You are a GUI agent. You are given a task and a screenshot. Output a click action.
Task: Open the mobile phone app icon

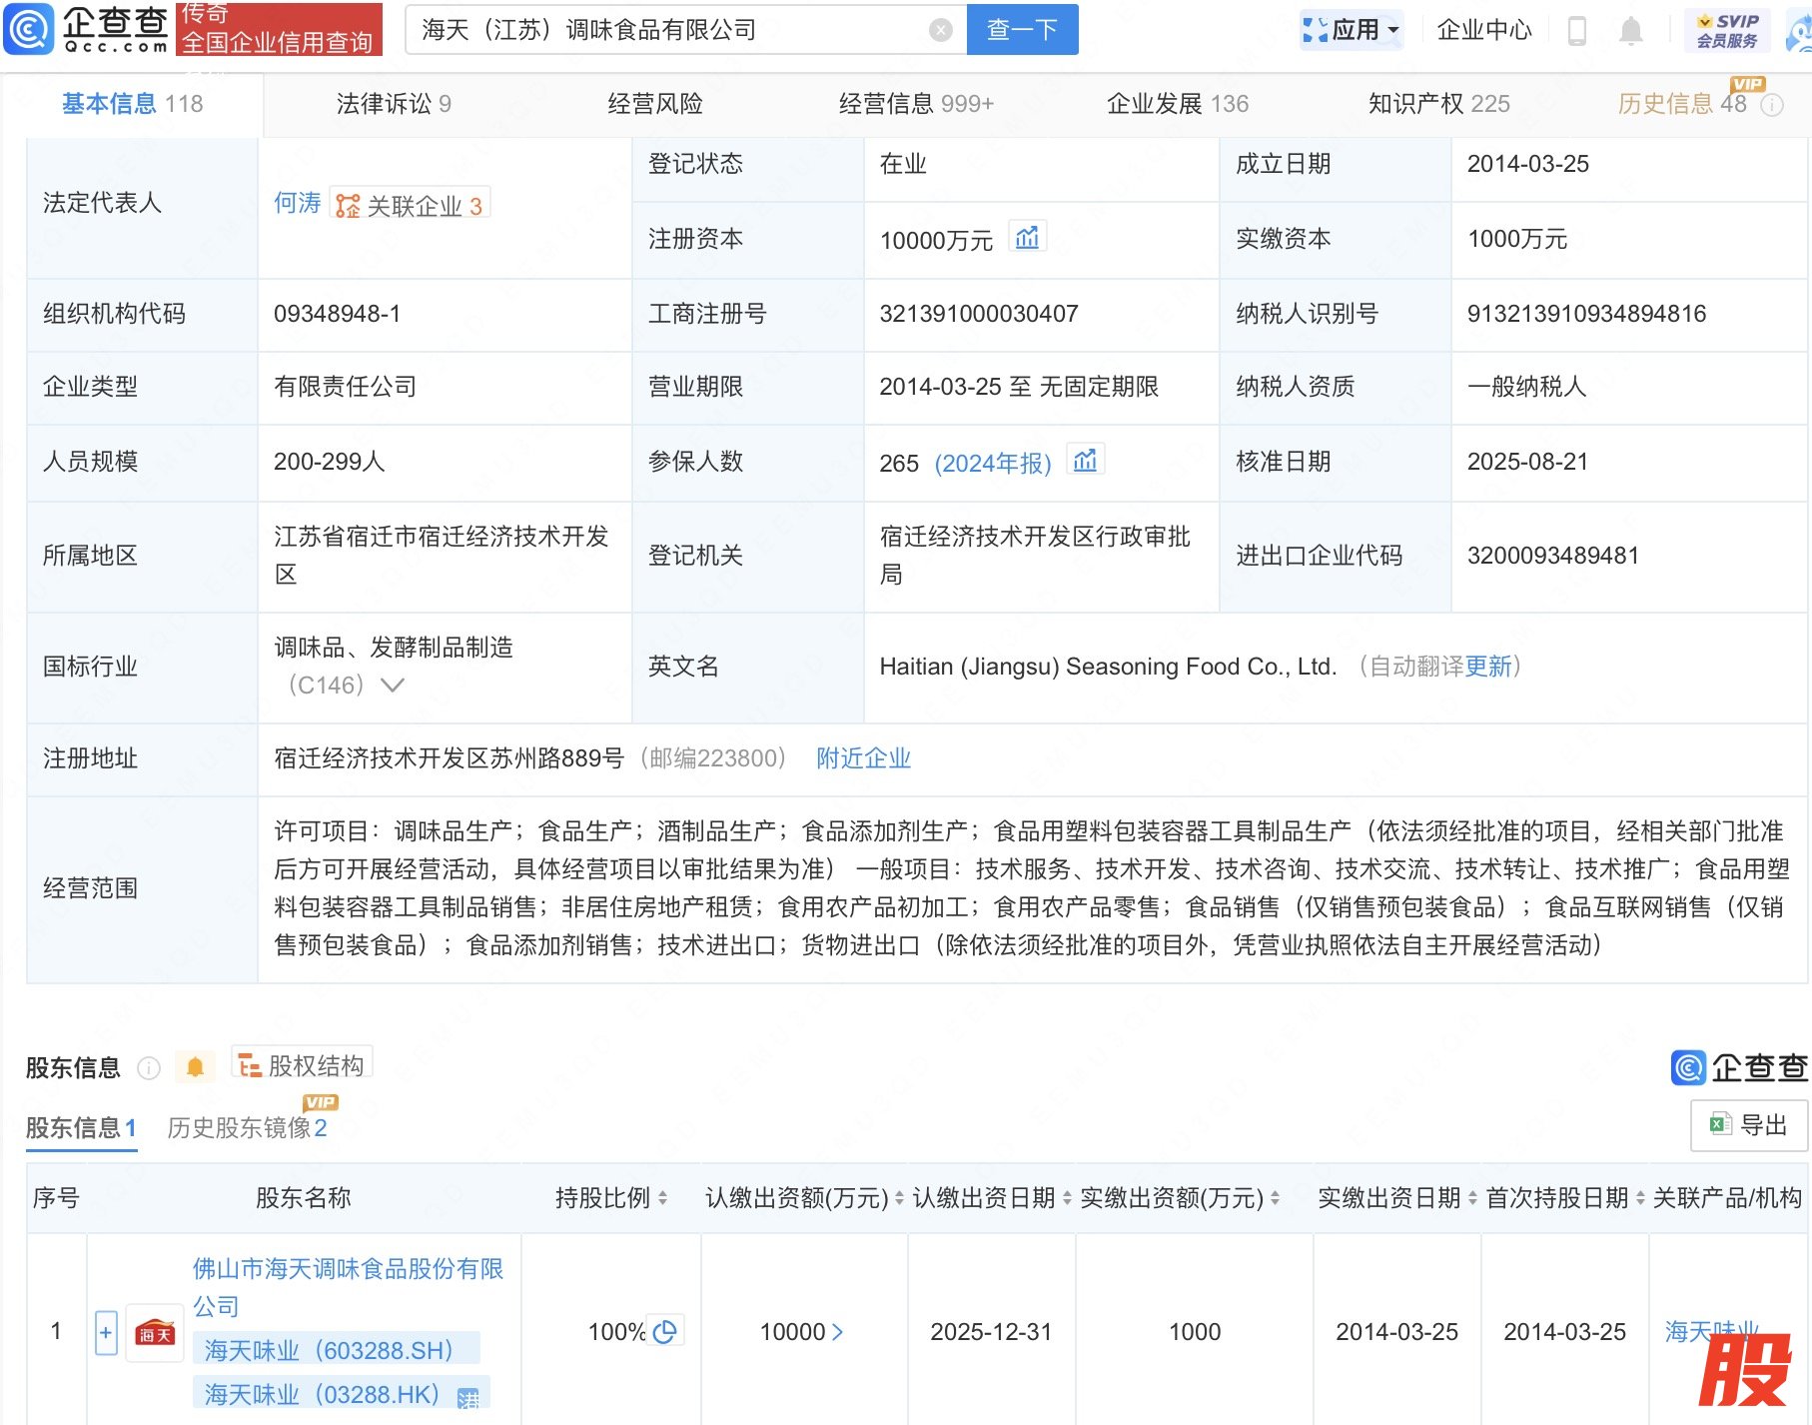coord(1577,31)
